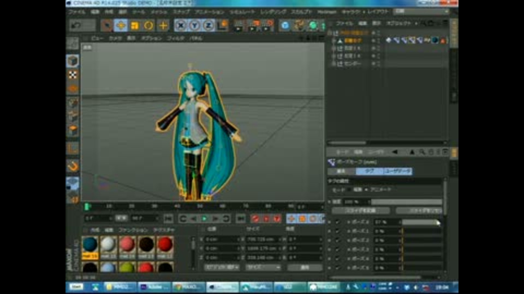Image resolution: width=524 pixels, height=294 pixels.
Task: Activate the Move tool
Action: tap(121, 26)
